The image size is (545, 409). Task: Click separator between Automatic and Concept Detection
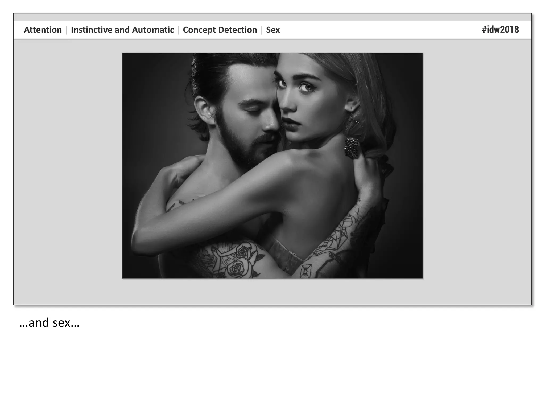(x=178, y=30)
